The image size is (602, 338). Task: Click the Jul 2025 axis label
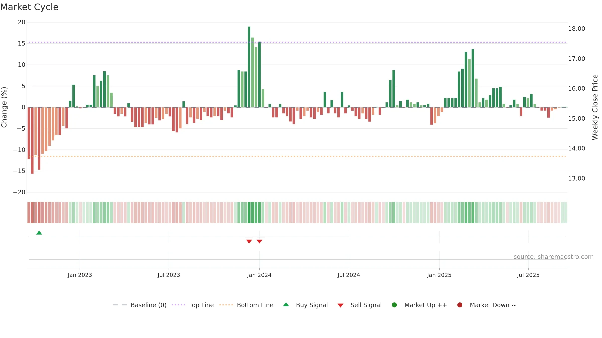coord(528,275)
